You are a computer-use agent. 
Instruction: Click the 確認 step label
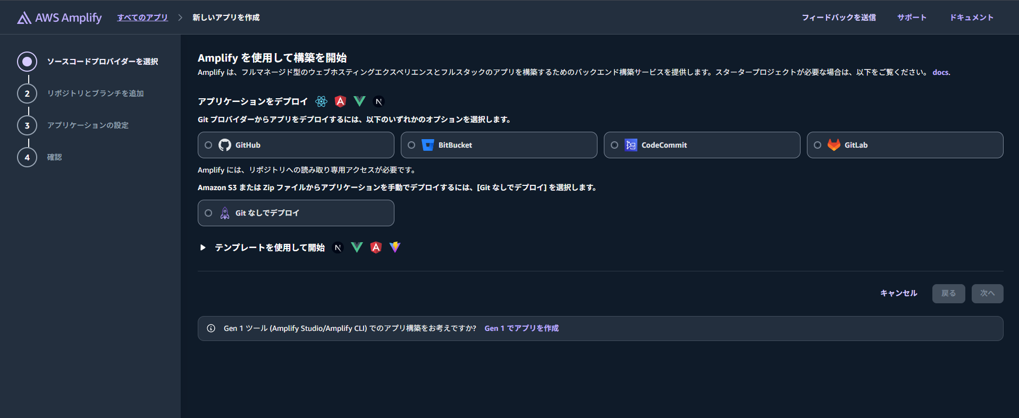pos(54,157)
